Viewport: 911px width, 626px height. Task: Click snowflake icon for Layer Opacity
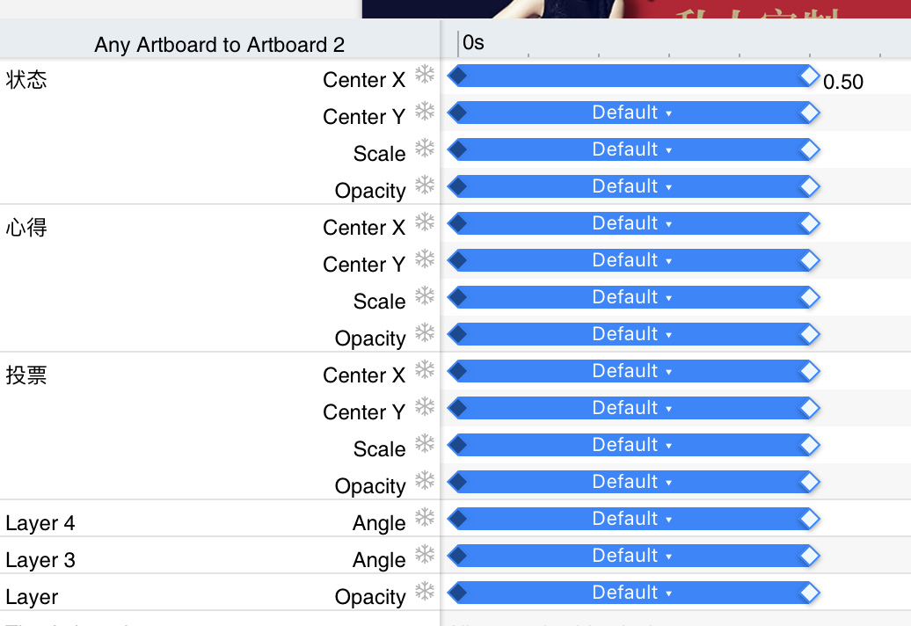coord(425,592)
